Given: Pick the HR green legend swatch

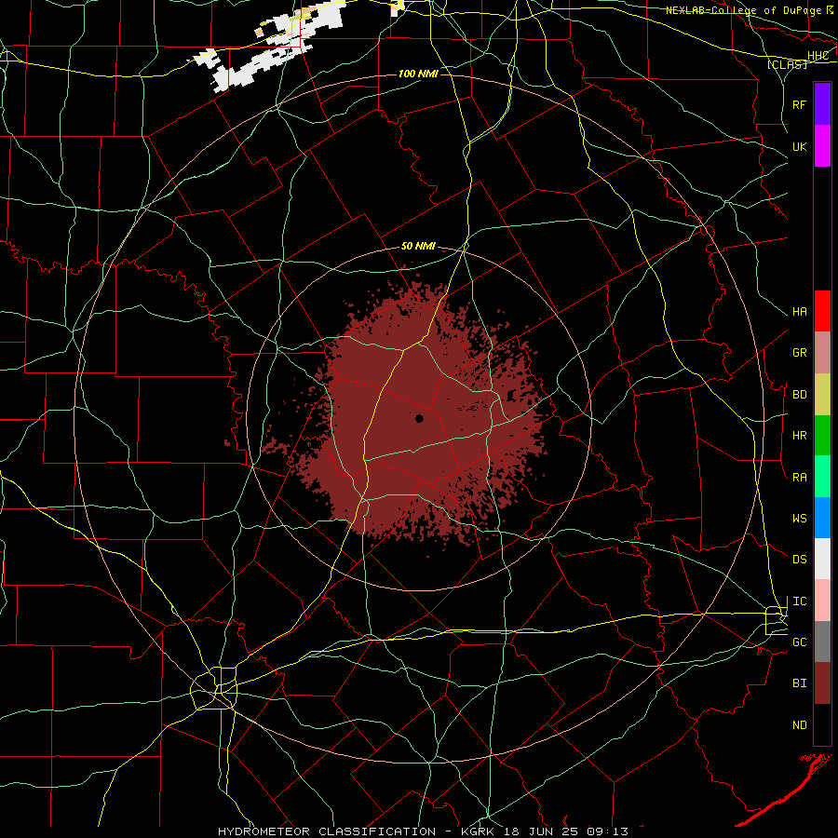Looking at the screenshot, I should click(822, 436).
